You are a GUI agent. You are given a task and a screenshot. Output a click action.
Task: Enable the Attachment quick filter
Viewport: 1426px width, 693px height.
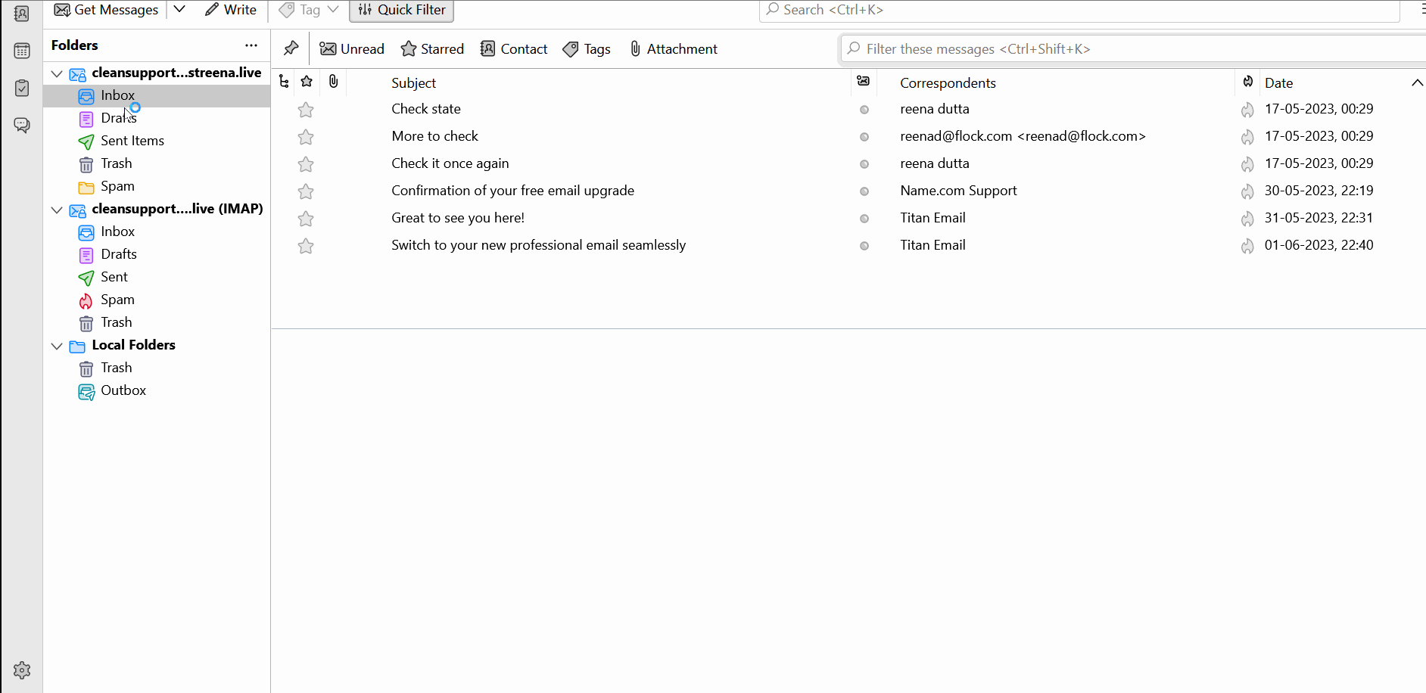point(672,48)
